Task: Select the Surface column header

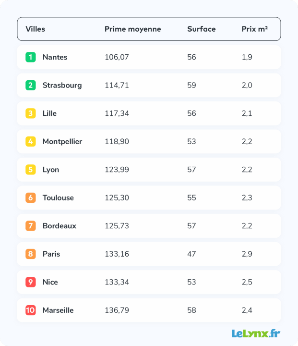Action: (x=202, y=29)
